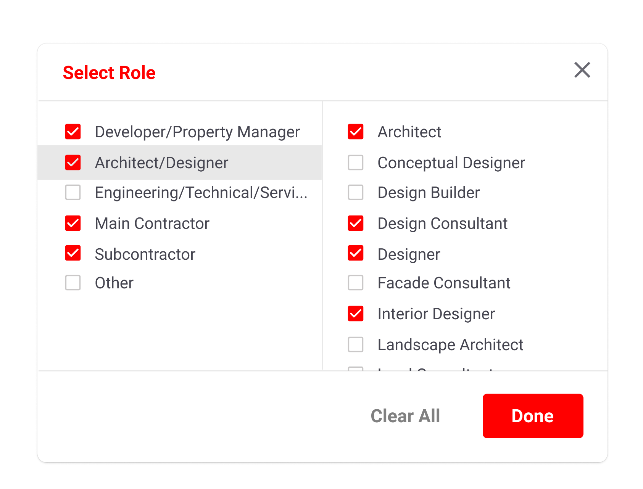Click the Clear All button
Viewport: 643px width, 489px height.
click(405, 416)
